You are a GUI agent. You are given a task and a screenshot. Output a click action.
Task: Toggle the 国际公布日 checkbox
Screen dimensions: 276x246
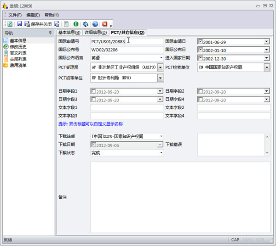tap(200, 50)
